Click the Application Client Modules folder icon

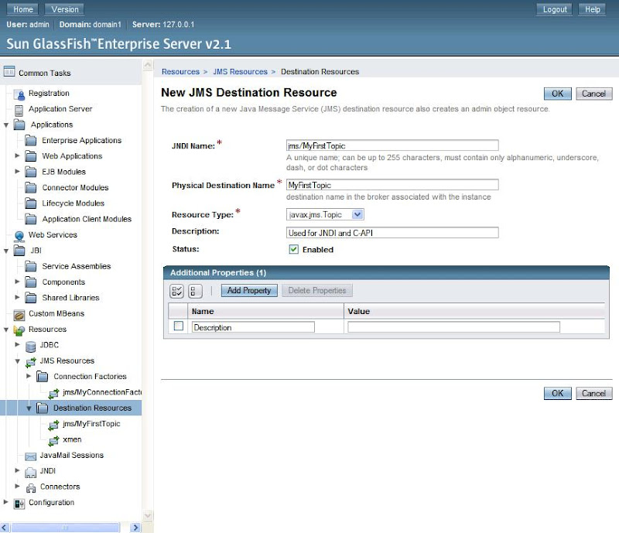tap(30, 220)
